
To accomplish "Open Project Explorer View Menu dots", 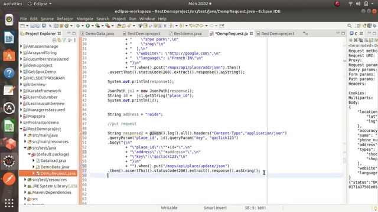I will [75, 40].
